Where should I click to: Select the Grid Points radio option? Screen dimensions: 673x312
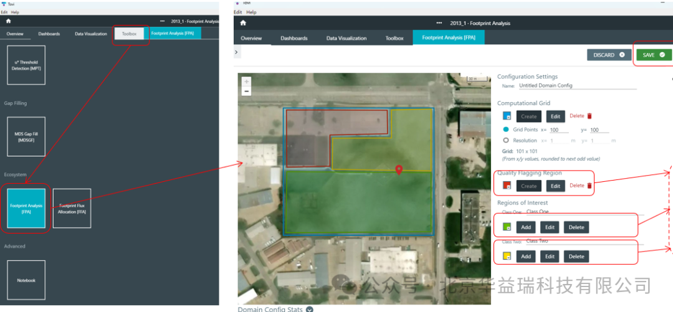coord(506,130)
